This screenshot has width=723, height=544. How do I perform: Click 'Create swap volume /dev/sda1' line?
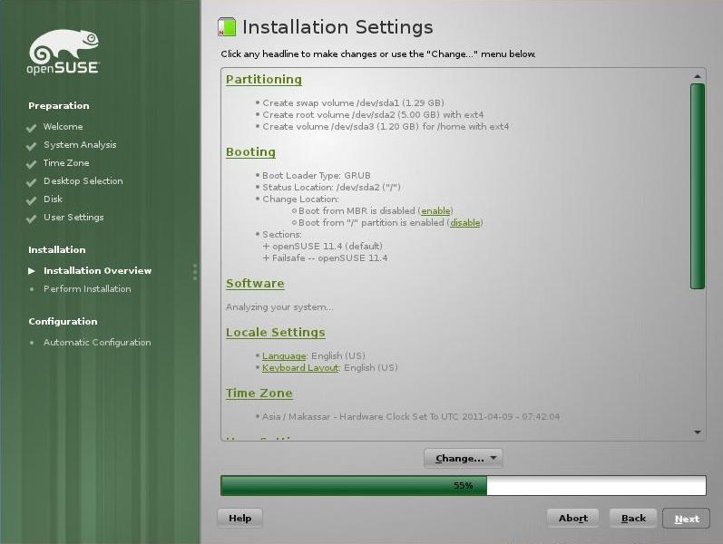click(353, 102)
